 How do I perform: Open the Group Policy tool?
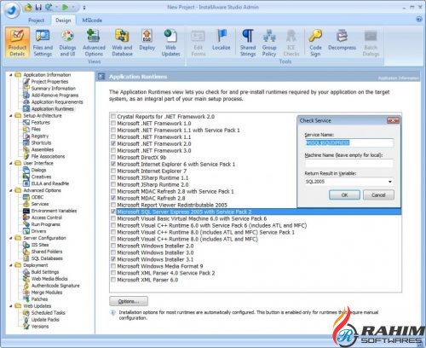[269, 43]
